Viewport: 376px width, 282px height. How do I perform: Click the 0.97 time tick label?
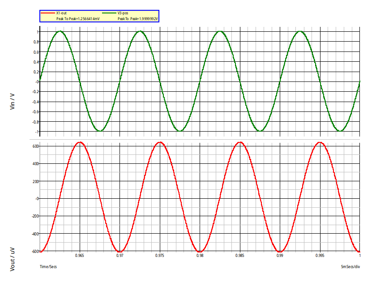pos(120,256)
